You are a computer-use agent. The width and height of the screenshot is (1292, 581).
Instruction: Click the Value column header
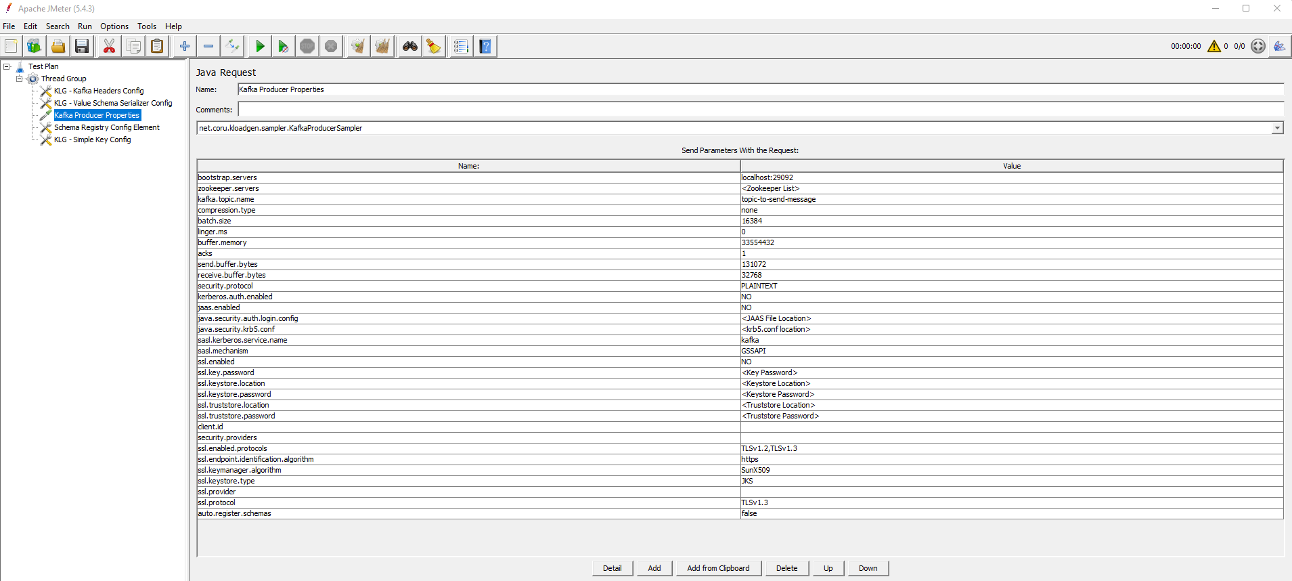tap(1012, 166)
